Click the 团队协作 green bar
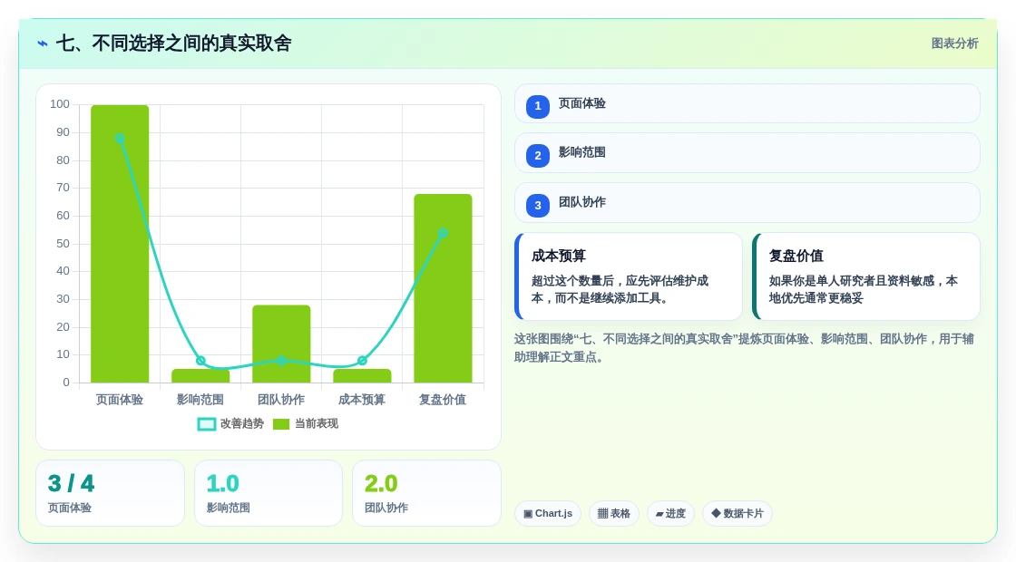 pyautogui.click(x=281, y=344)
